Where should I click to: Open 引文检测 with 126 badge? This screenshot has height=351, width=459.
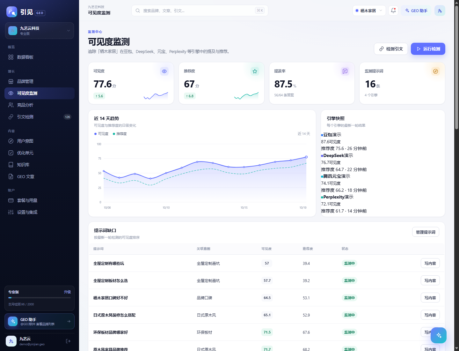[x=40, y=117]
